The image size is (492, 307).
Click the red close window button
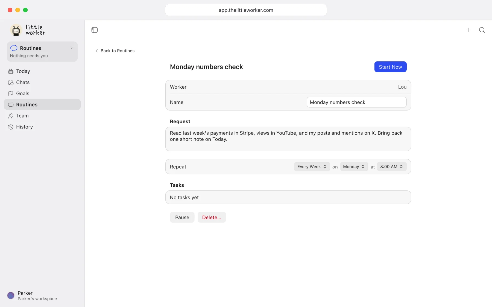click(x=10, y=10)
